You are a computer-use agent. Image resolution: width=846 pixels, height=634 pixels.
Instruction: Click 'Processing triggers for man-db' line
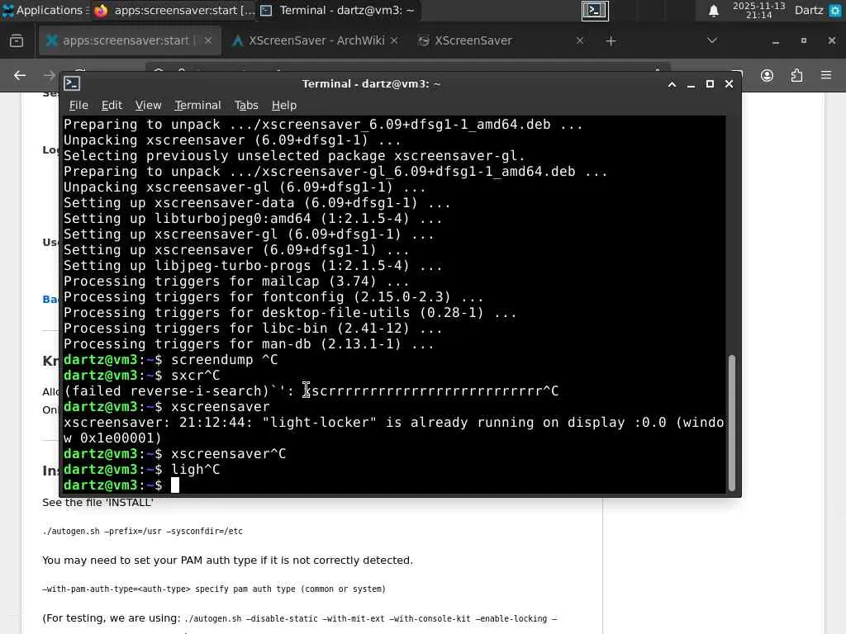pos(249,344)
